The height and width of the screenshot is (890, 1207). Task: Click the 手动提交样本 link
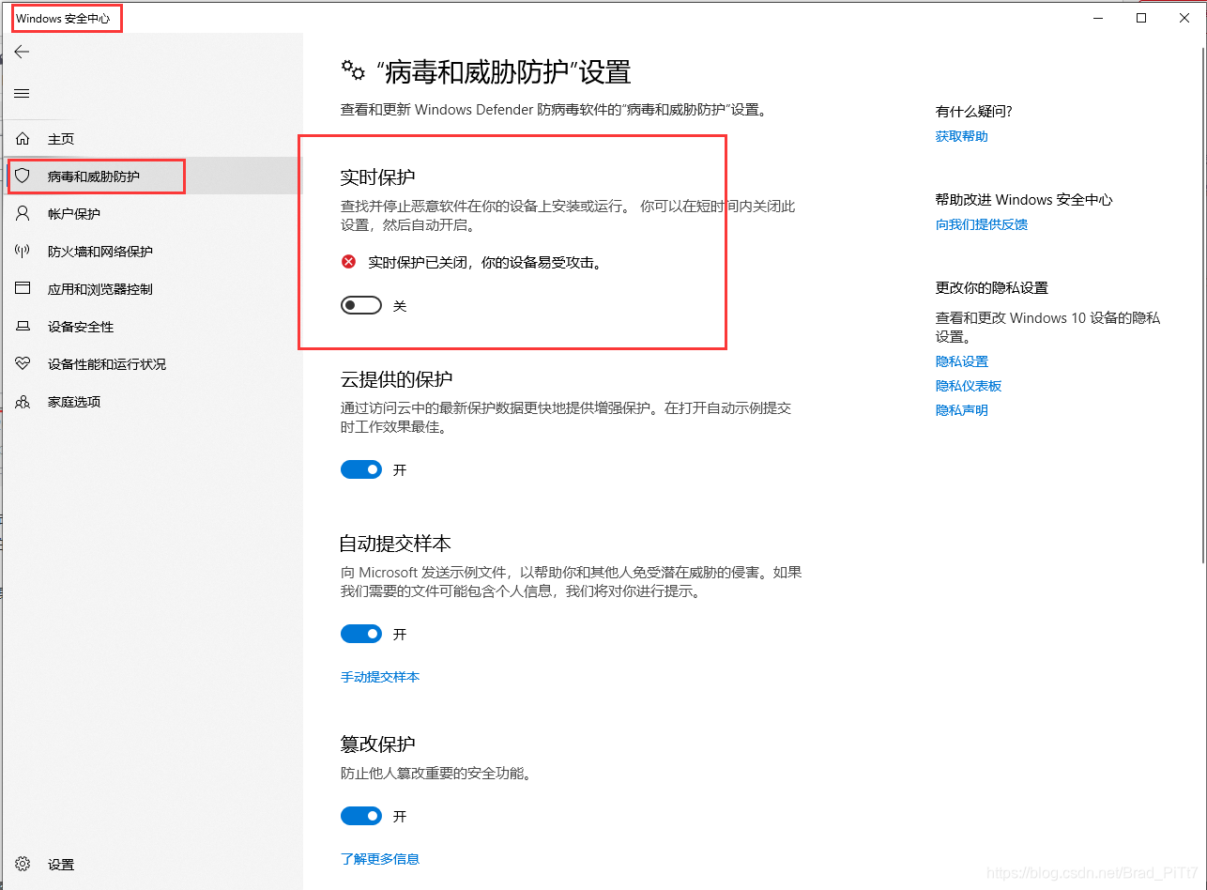click(x=380, y=677)
